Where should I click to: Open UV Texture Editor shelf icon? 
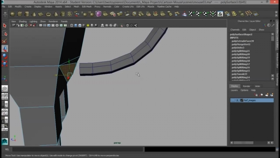[x=220, y=14]
